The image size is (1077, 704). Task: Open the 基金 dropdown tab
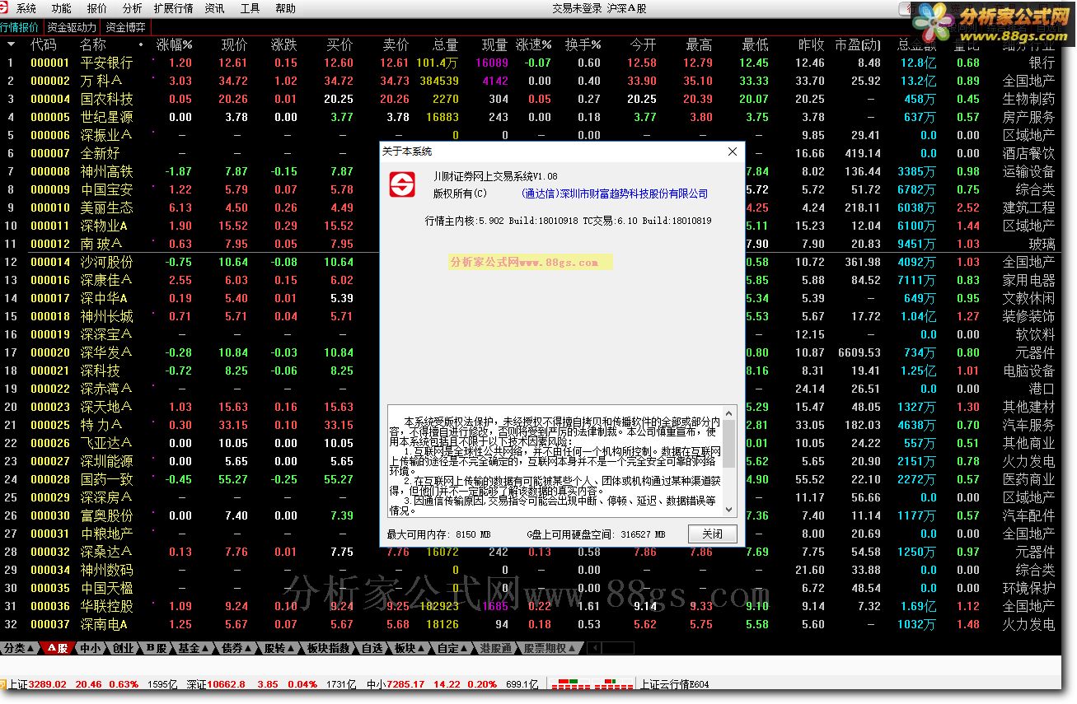194,648
